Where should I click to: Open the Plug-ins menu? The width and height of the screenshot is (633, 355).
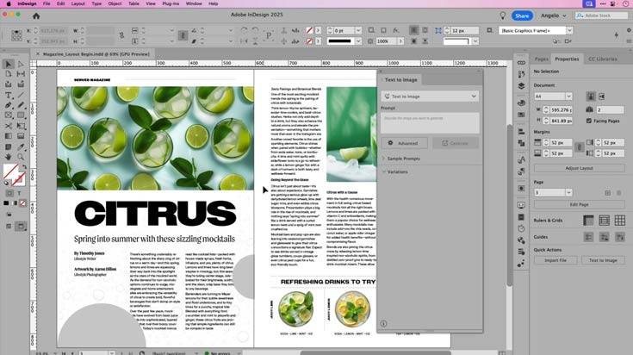(171, 3)
